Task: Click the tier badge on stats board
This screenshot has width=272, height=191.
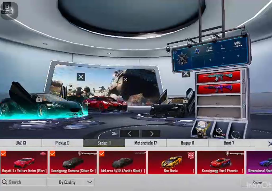Action: coord(197,51)
